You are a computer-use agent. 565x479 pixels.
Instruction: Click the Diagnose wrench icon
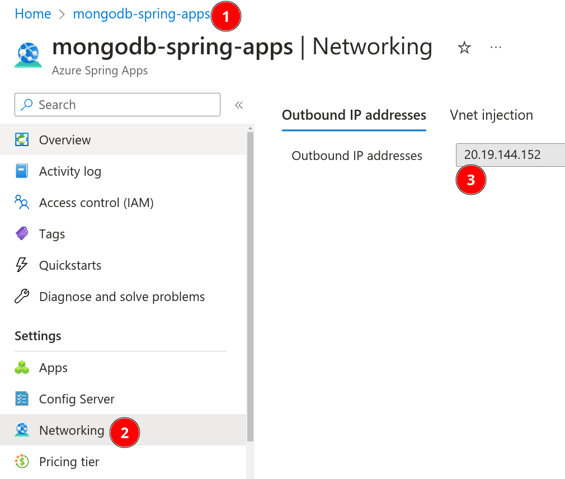[22, 297]
